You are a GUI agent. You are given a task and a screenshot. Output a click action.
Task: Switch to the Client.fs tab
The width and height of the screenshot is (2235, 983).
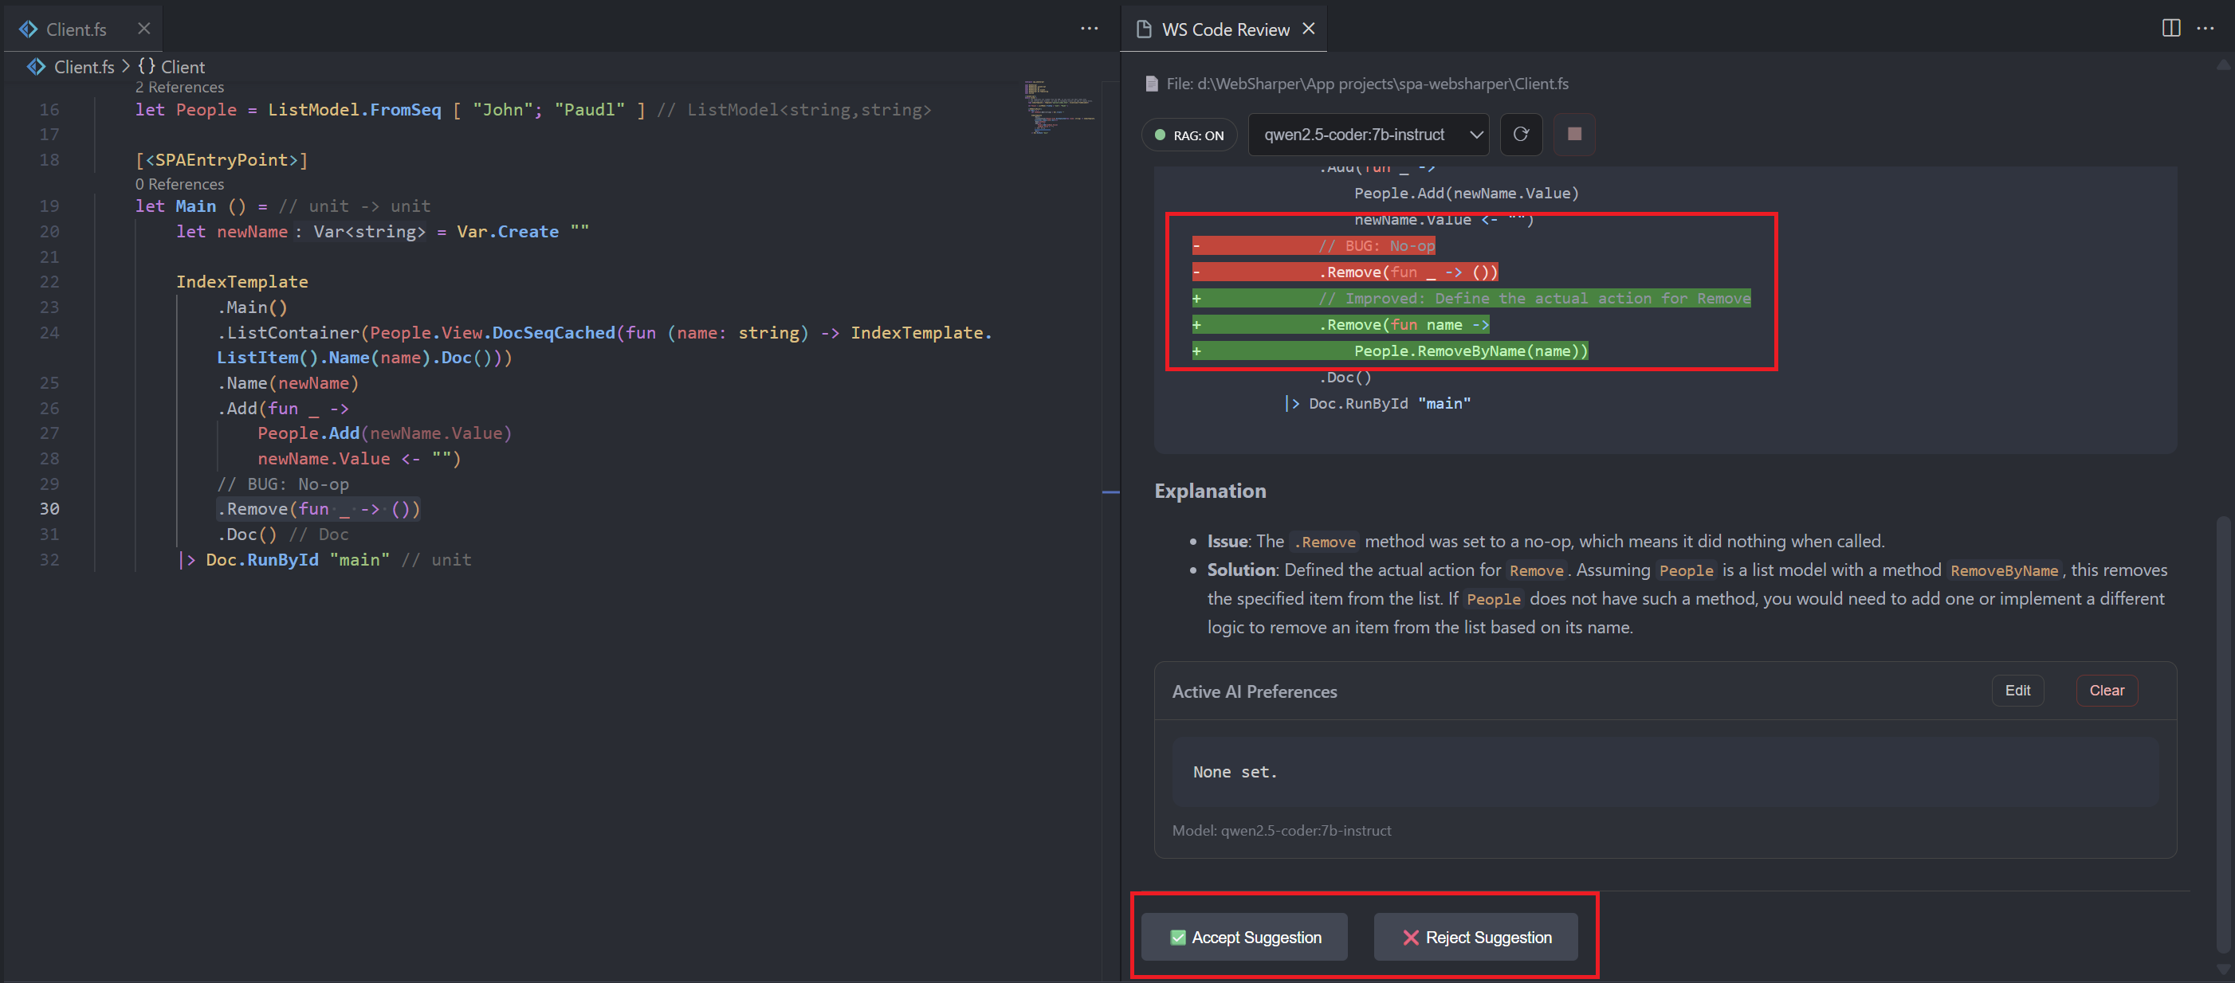tap(76, 29)
